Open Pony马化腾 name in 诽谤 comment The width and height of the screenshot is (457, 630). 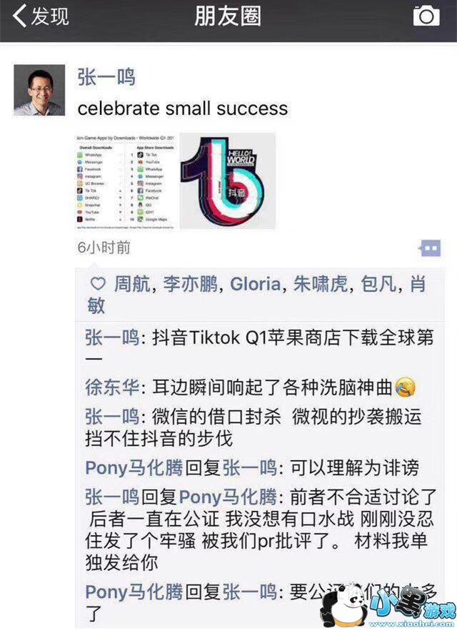coord(134,467)
